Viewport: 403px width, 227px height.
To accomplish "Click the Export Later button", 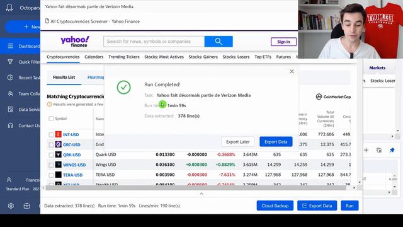I will 238,142.
